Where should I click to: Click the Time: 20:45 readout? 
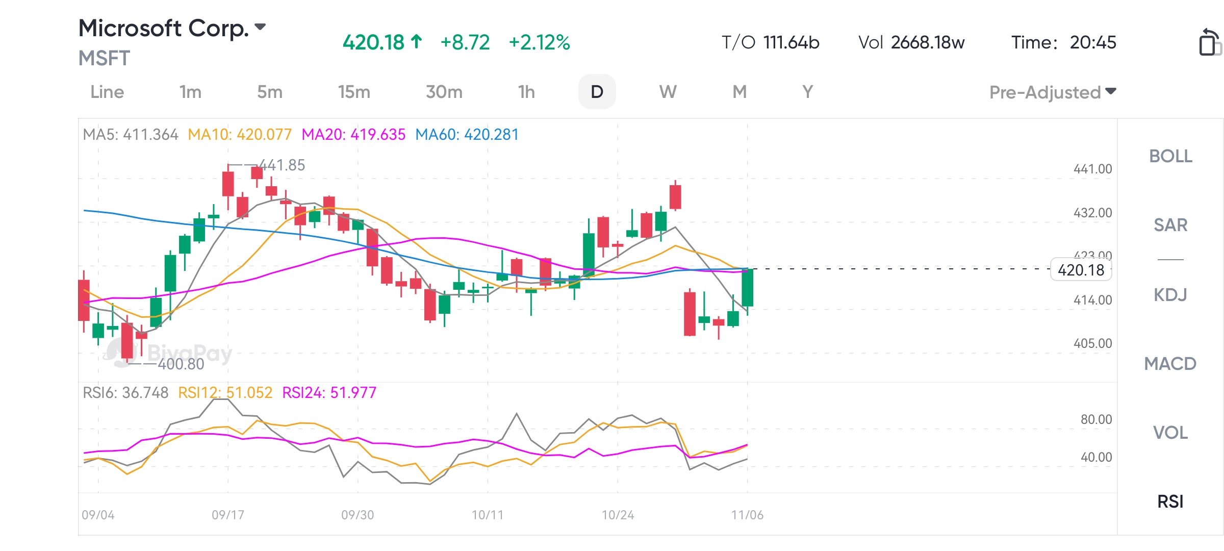pos(1064,42)
